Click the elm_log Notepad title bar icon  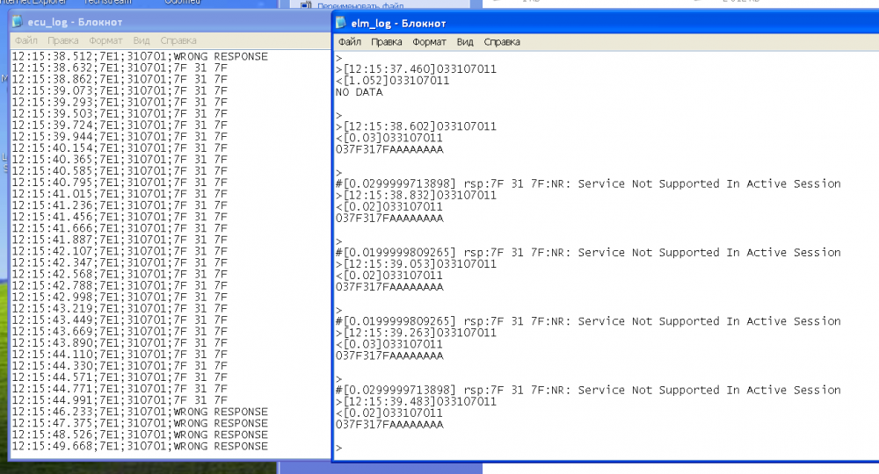[341, 23]
